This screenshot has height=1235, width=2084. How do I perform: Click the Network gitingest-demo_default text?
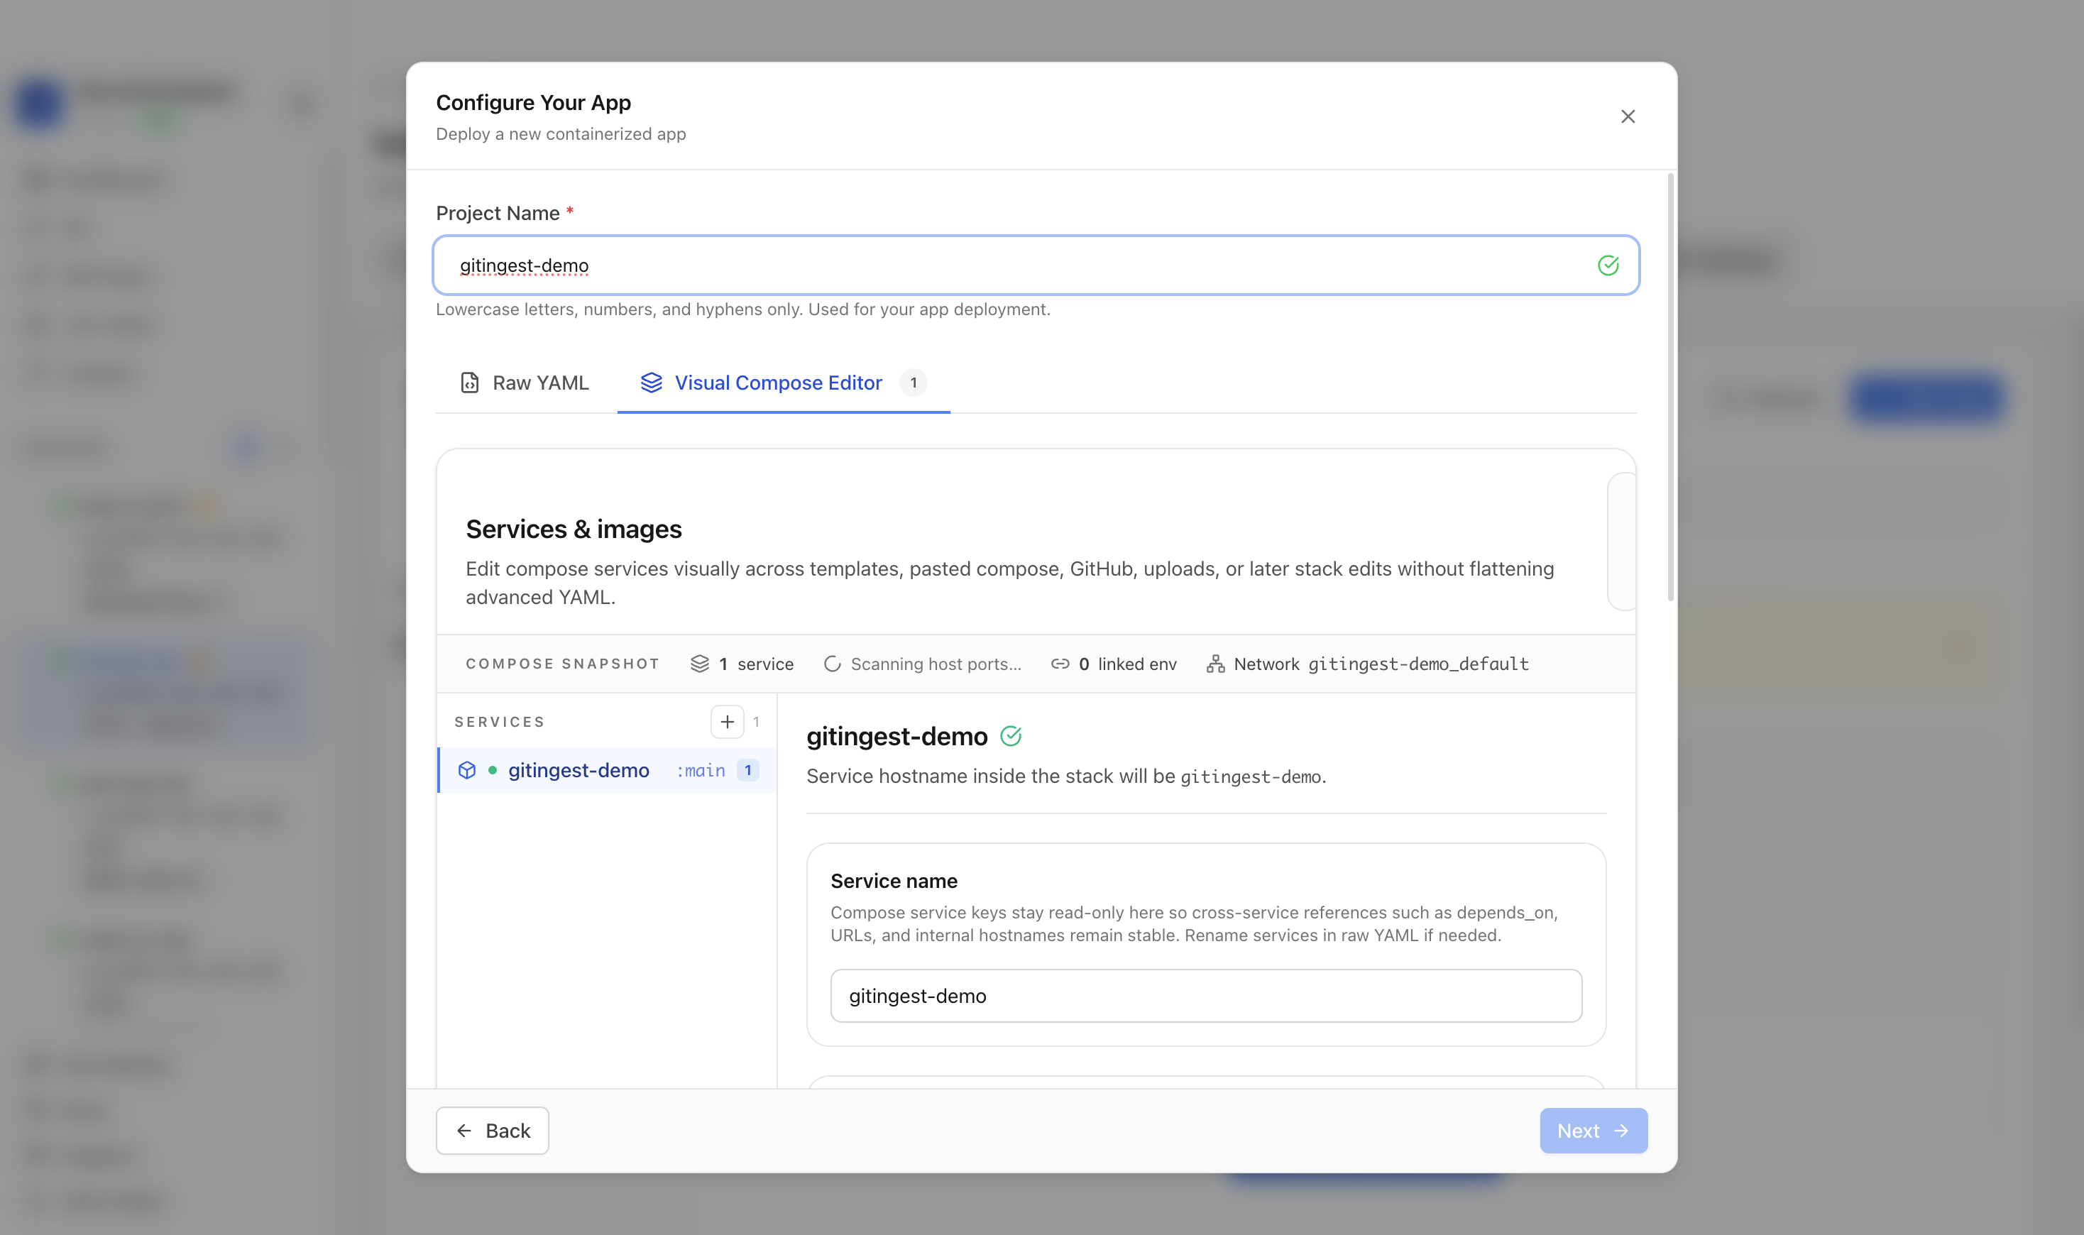[x=1381, y=664]
